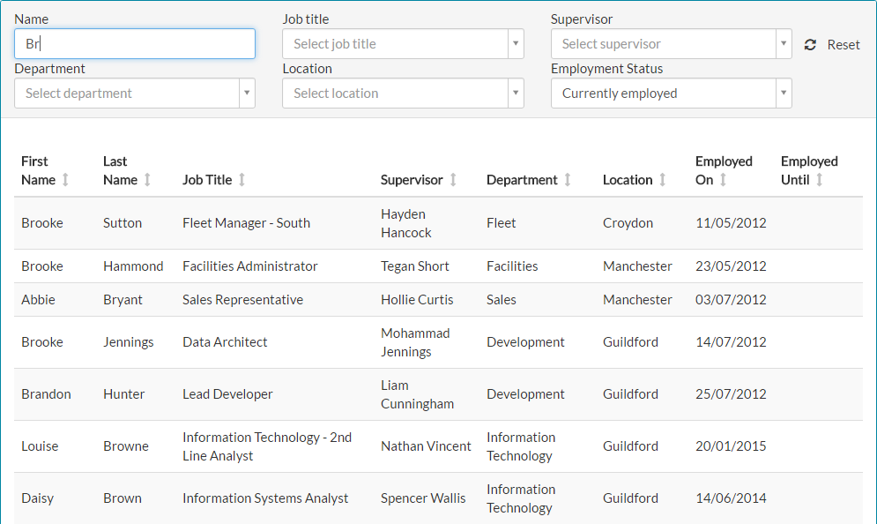Click the Reset button text
This screenshot has height=524, width=877.
[844, 45]
